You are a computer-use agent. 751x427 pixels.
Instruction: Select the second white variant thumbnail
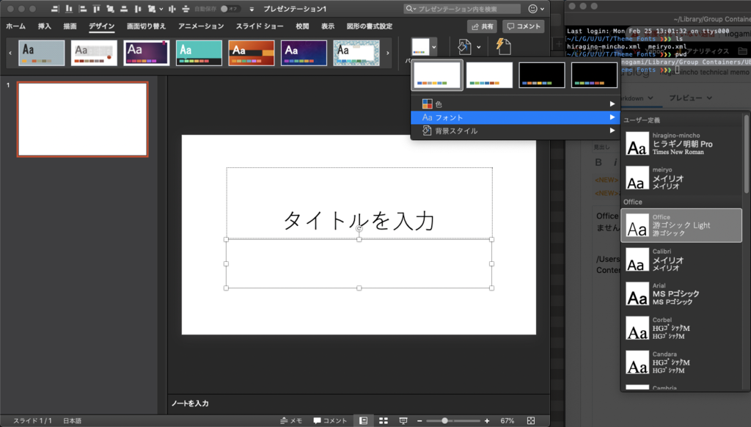point(489,75)
